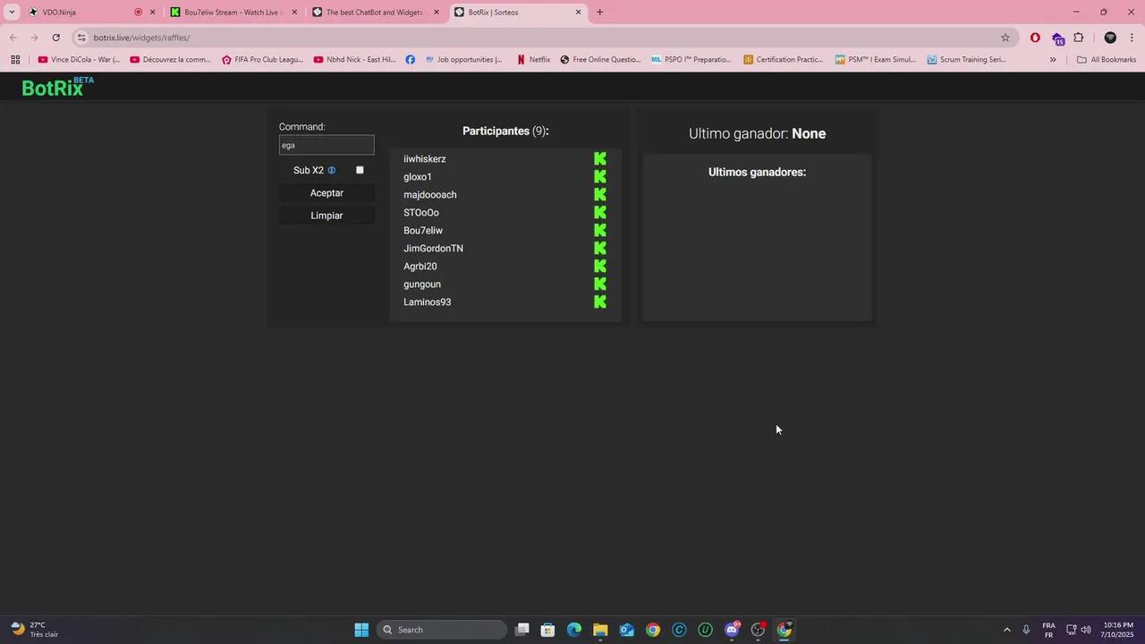Image resolution: width=1145 pixels, height=644 pixels.
Task: Open the All Bookmarks folder
Action: click(1107, 60)
